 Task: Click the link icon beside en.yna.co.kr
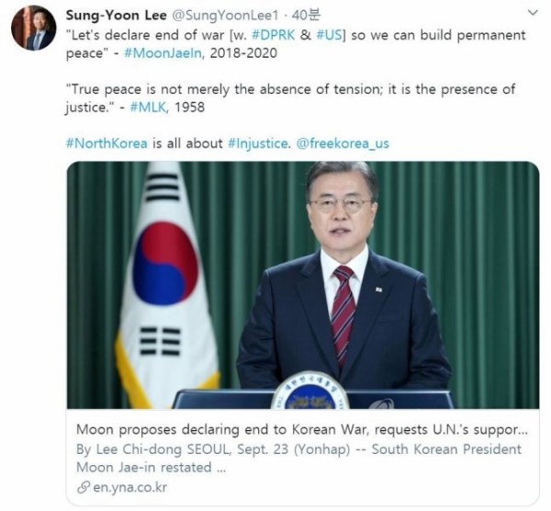(x=84, y=488)
